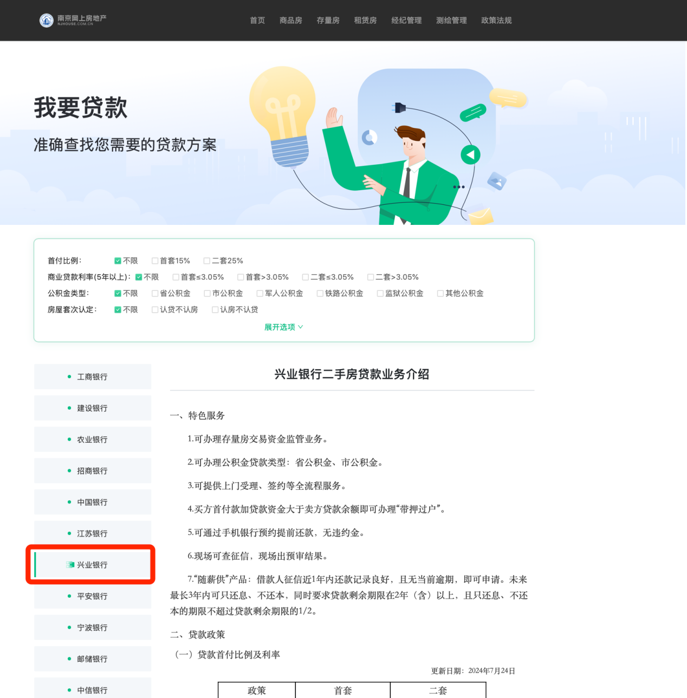Click the 政策 table header cell
The width and height of the screenshot is (687, 698).
coord(257,690)
